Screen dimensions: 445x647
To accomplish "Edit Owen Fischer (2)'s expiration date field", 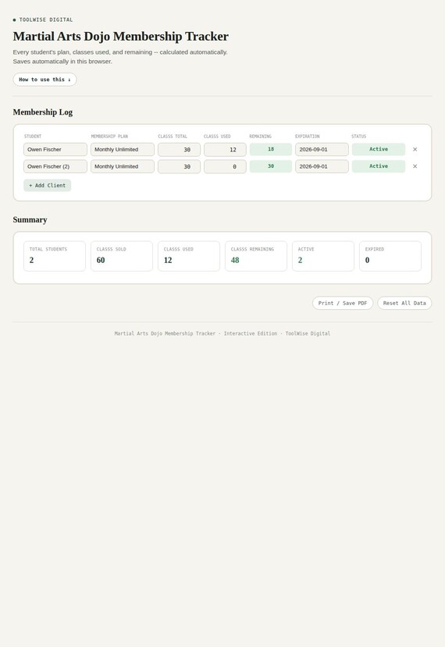I will (x=322, y=166).
